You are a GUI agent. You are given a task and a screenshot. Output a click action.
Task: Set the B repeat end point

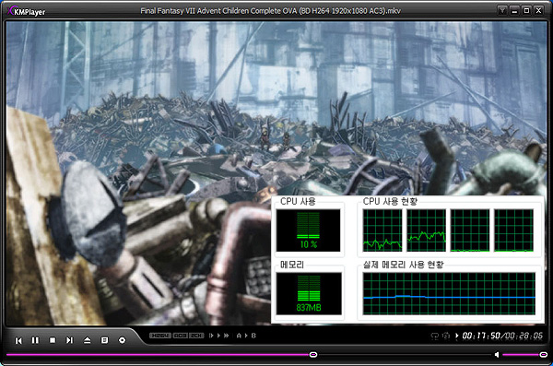tap(253, 336)
